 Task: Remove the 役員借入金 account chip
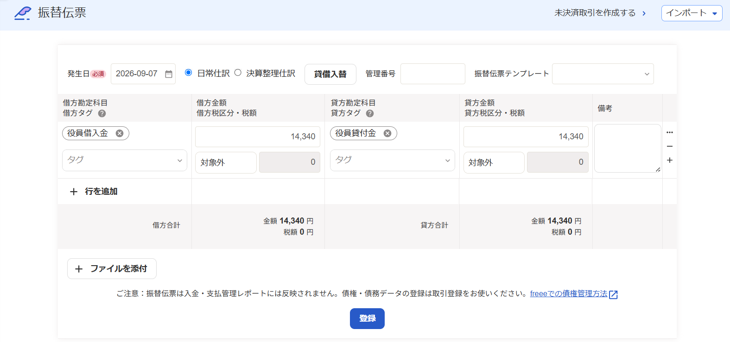tap(120, 133)
